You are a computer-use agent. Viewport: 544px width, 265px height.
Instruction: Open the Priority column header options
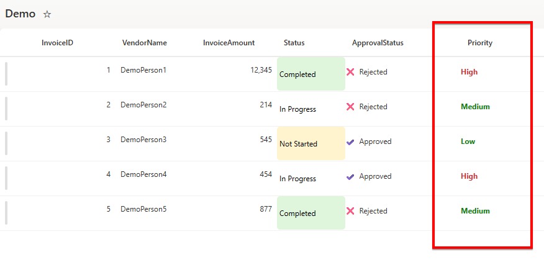(480, 43)
